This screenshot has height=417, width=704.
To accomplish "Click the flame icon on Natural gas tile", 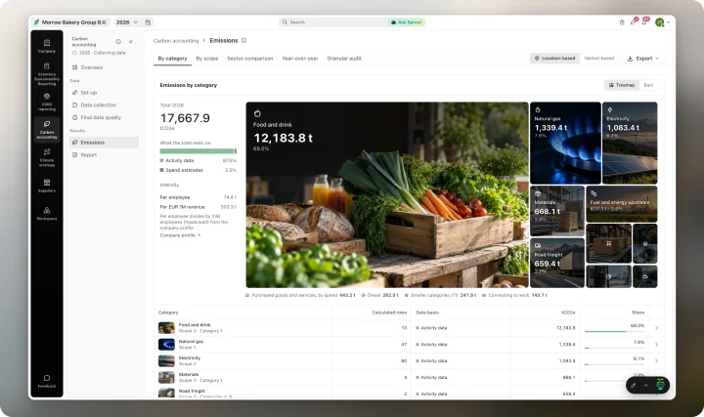I will (x=538, y=109).
